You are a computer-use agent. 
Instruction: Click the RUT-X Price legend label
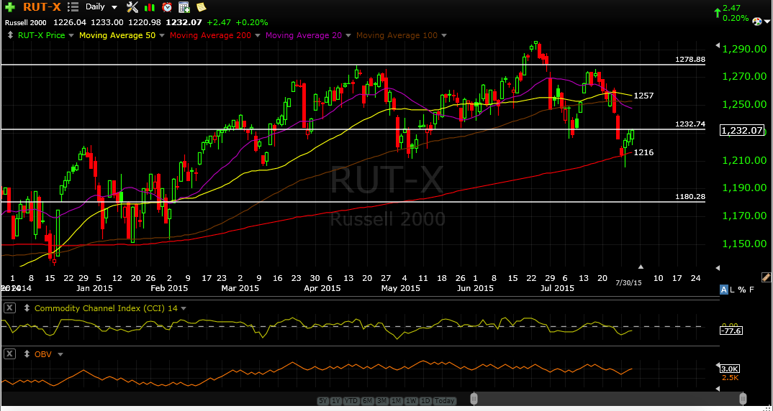click(x=42, y=35)
